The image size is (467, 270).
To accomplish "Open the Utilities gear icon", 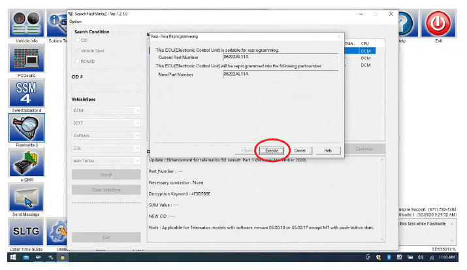I will coord(57,231).
